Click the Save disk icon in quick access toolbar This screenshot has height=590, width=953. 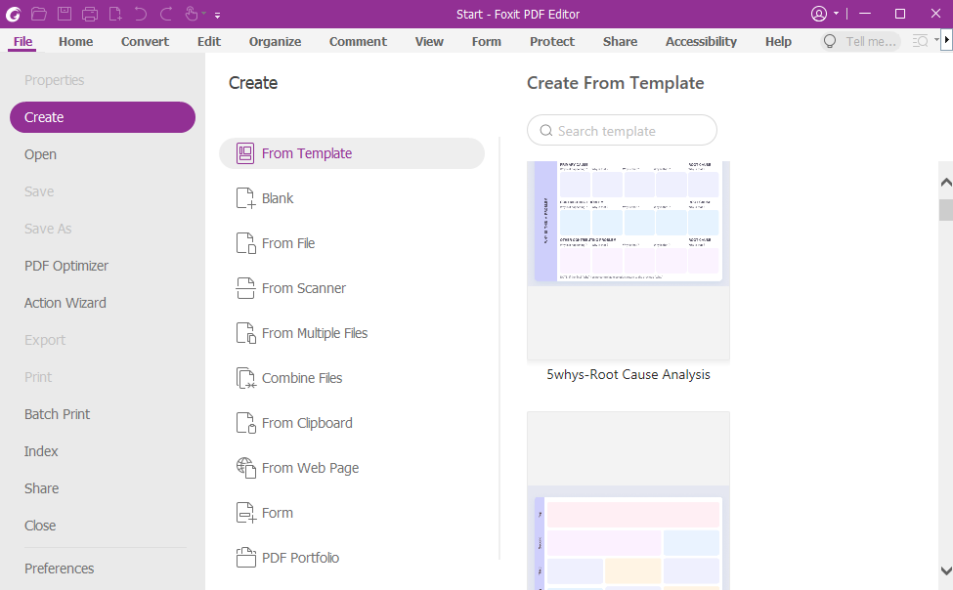(65, 14)
